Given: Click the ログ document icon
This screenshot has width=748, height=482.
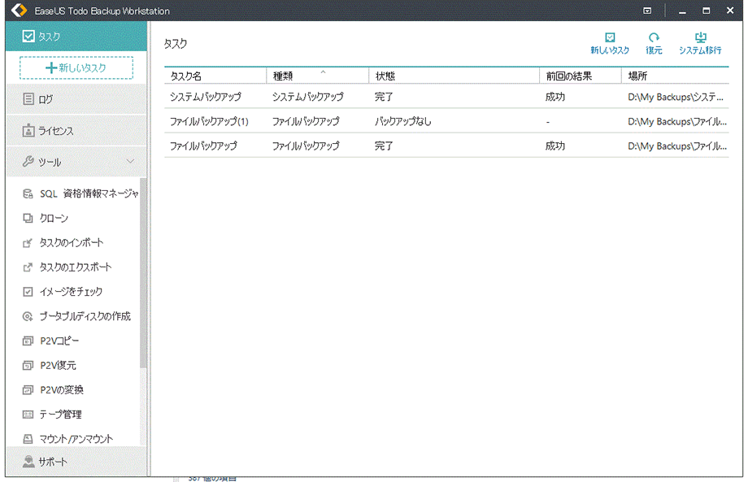Looking at the screenshot, I should tap(28, 98).
